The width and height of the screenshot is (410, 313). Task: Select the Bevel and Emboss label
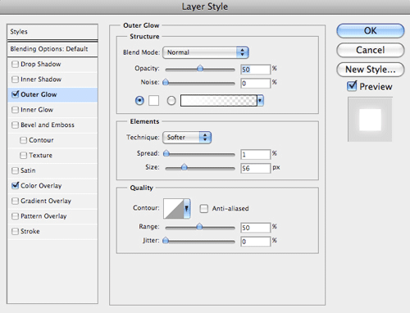click(48, 125)
